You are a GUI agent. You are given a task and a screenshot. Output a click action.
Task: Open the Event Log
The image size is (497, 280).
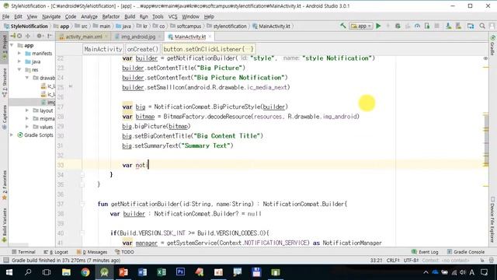point(425,252)
